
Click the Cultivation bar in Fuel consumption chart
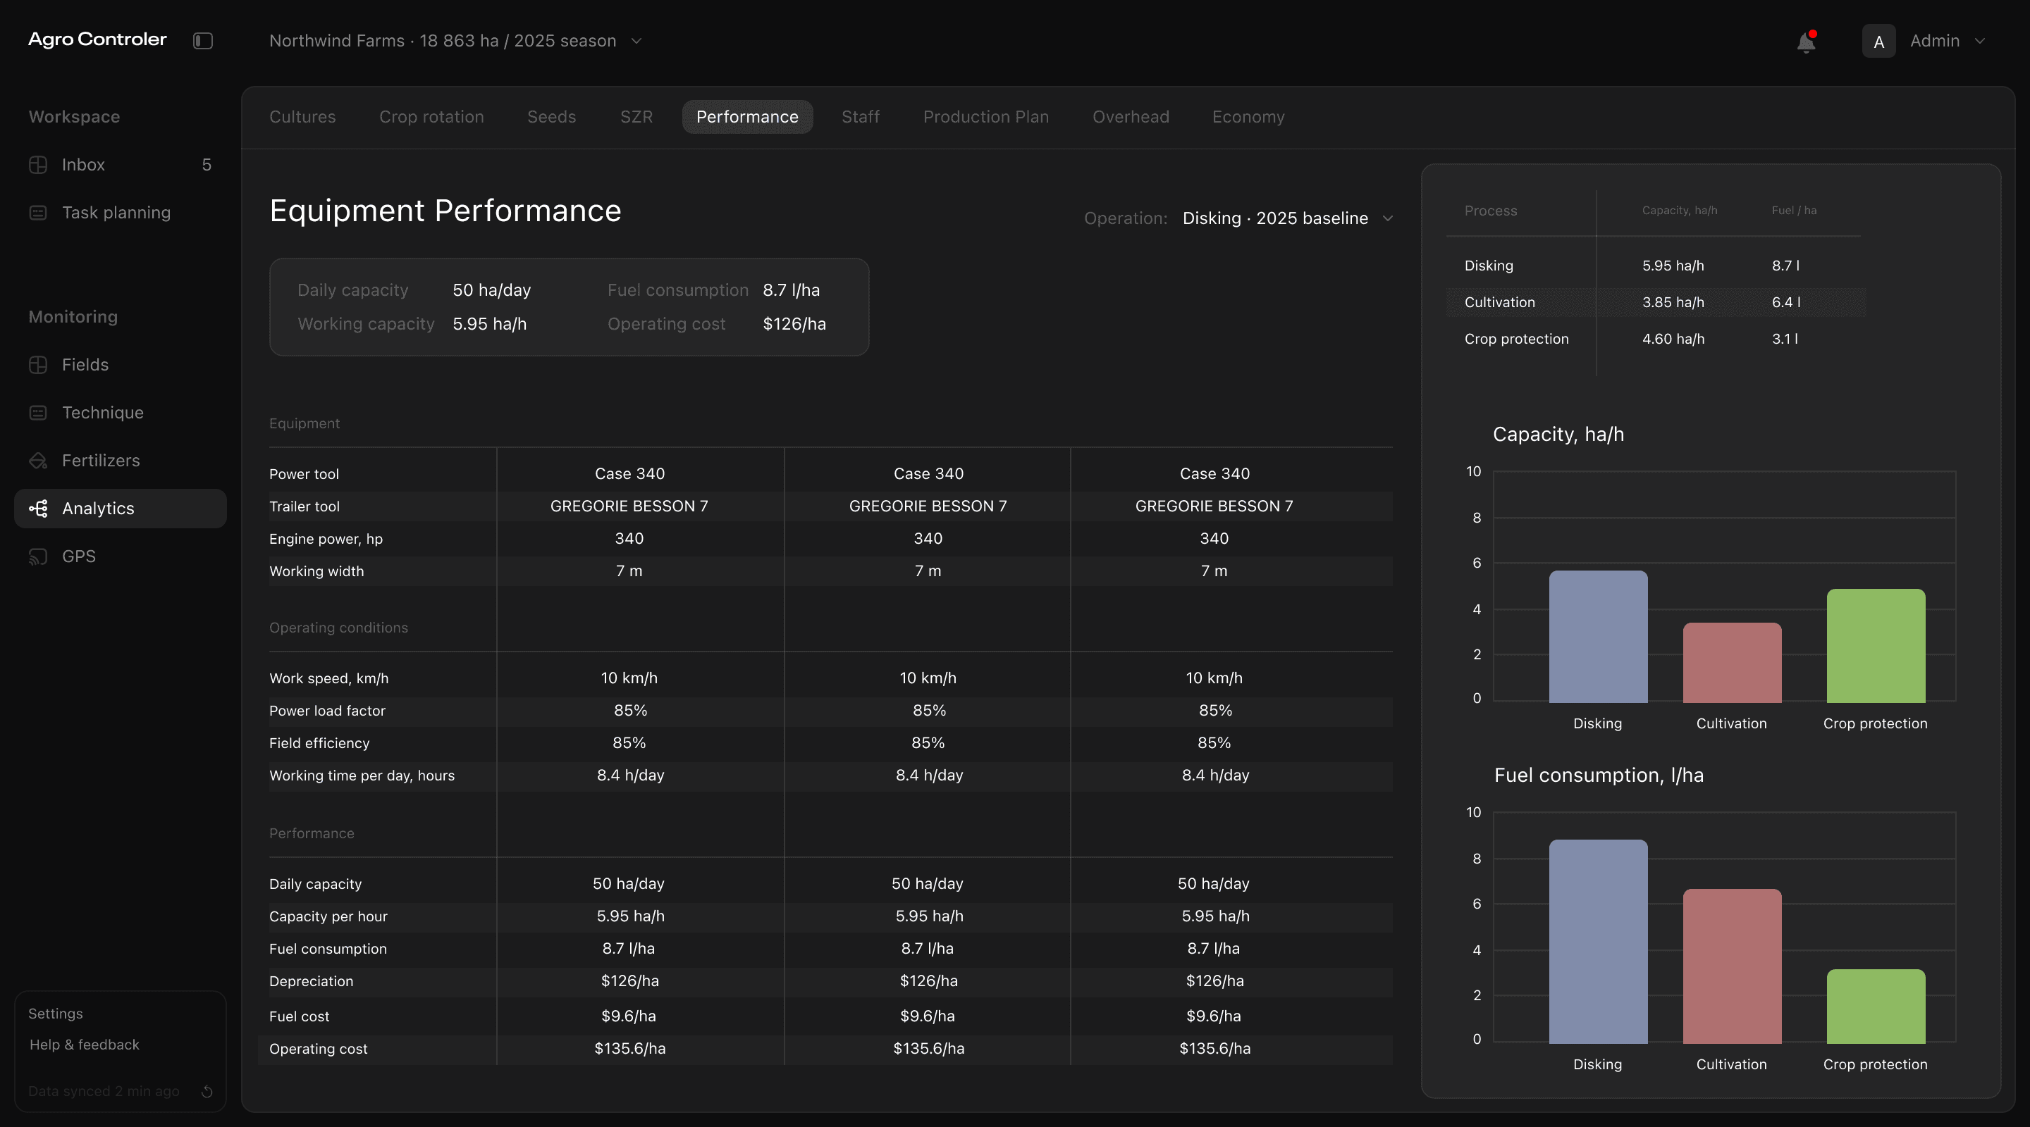pos(1732,966)
